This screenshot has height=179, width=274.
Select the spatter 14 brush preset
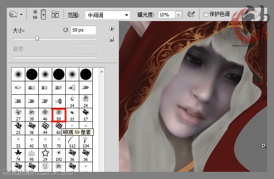coord(72,101)
